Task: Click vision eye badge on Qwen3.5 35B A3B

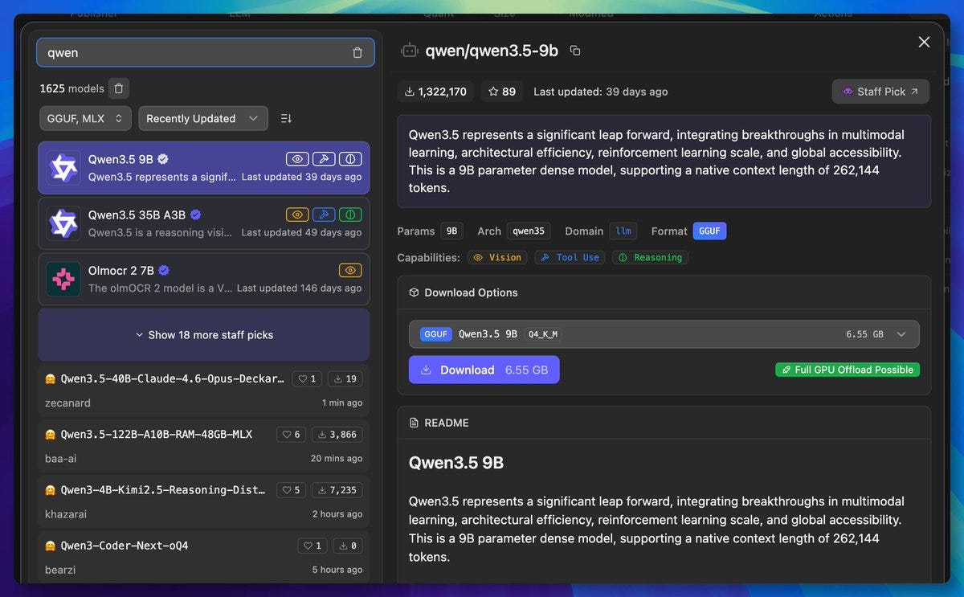Action: 297,215
